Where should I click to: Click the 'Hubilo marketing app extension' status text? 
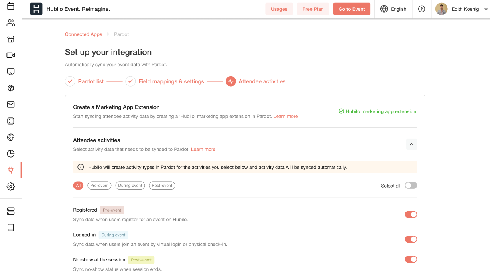pos(381,111)
